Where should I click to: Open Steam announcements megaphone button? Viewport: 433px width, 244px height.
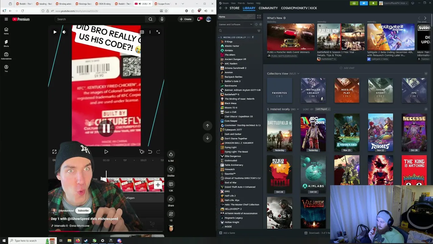pyautogui.click(x=364, y=3)
